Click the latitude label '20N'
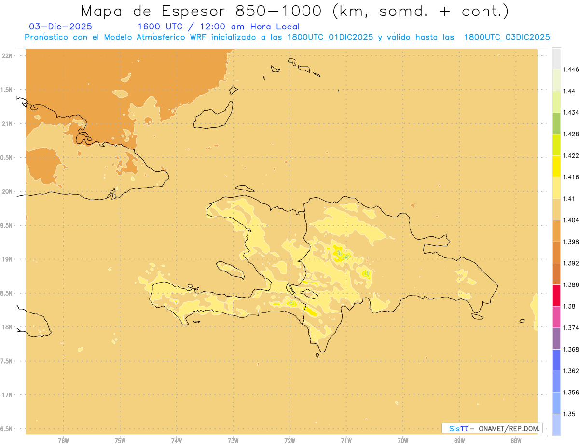The width and height of the screenshot is (579, 447). pyautogui.click(x=7, y=191)
